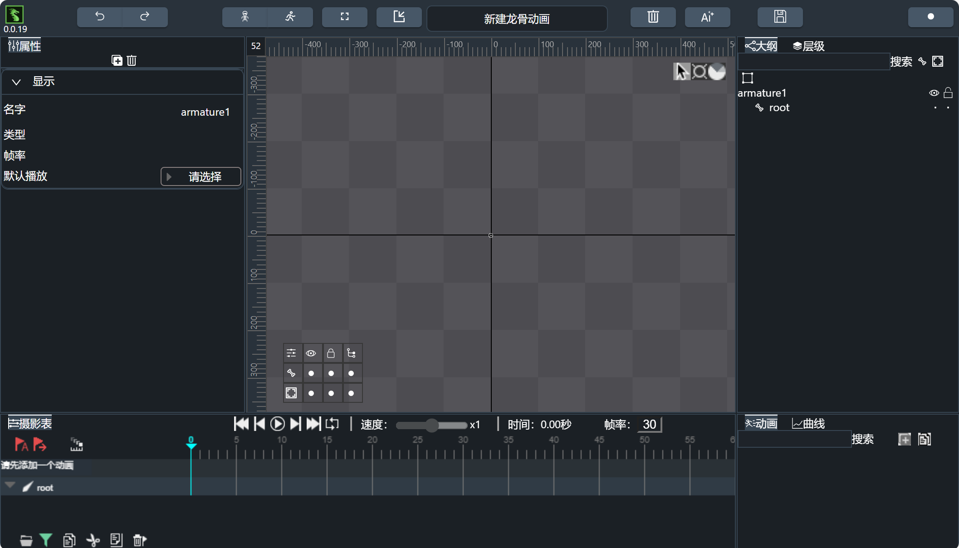The image size is (959, 548).
Task: Select the pie-shaped tool on canvas
Action: coord(717,72)
